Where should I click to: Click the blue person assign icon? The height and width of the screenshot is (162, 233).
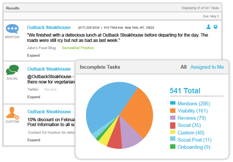pyautogui.click(x=208, y=27)
